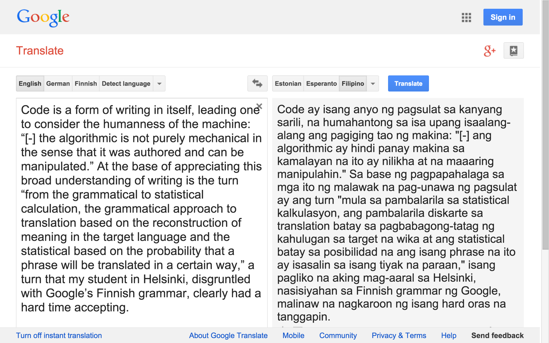The width and height of the screenshot is (549, 343).
Task: Select English as source language
Action: 30,83
